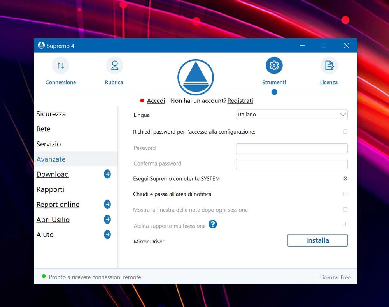389x307 pixels.
Task: Click the arrow icon next to Report online
Action: (107, 204)
